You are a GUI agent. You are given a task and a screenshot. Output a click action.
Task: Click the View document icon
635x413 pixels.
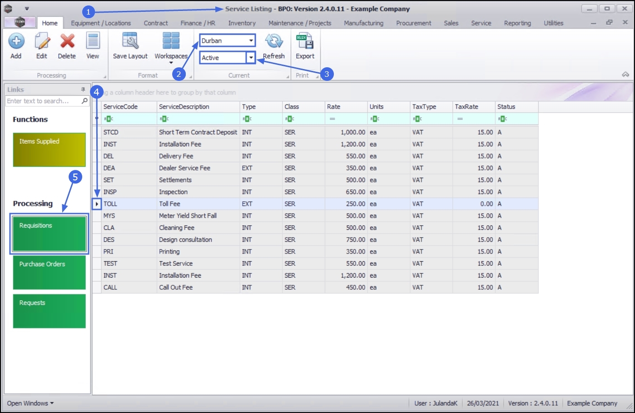click(x=93, y=41)
